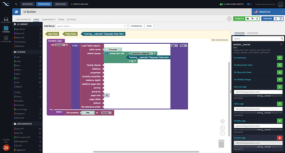Click the round sync status icon
This screenshot has height=153, width=285.
(x=229, y=19)
